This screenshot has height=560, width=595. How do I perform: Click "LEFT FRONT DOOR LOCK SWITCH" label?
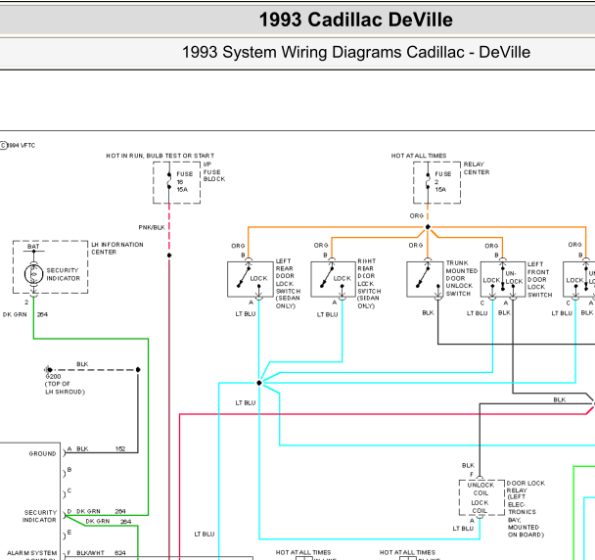(x=539, y=279)
